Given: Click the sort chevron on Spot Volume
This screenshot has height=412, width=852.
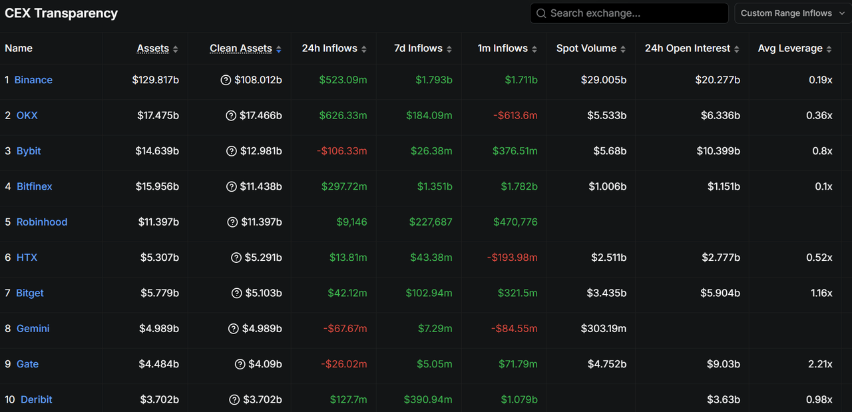Looking at the screenshot, I should [x=622, y=48].
